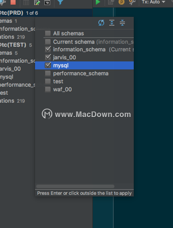Uncheck the mysql checkbox
Image resolution: width=173 pixels, height=228 pixels.
(48, 65)
